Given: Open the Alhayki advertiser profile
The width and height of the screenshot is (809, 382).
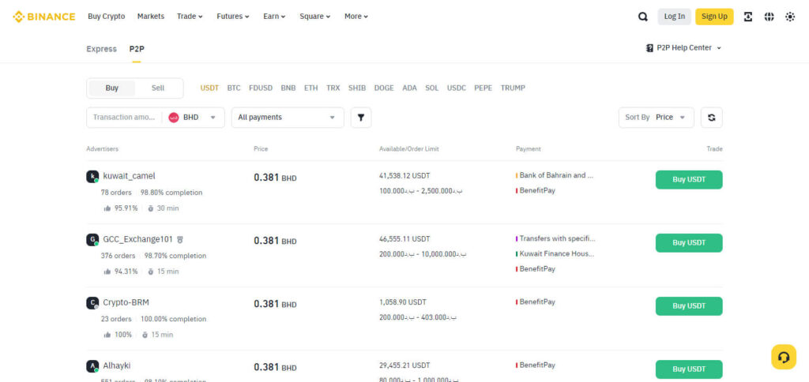Looking at the screenshot, I should pyautogui.click(x=117, y=366).
